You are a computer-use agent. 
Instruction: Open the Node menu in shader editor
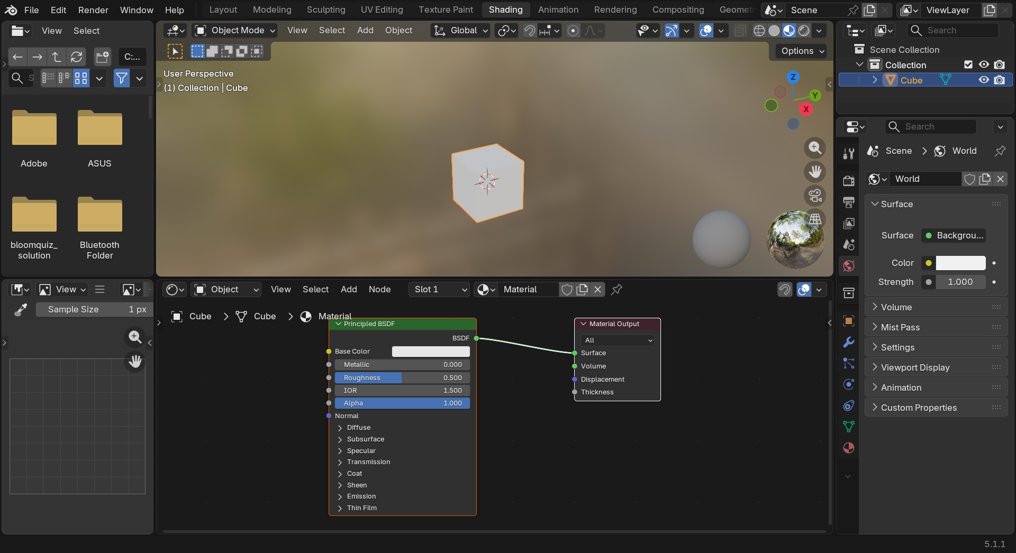pos(379,289)
